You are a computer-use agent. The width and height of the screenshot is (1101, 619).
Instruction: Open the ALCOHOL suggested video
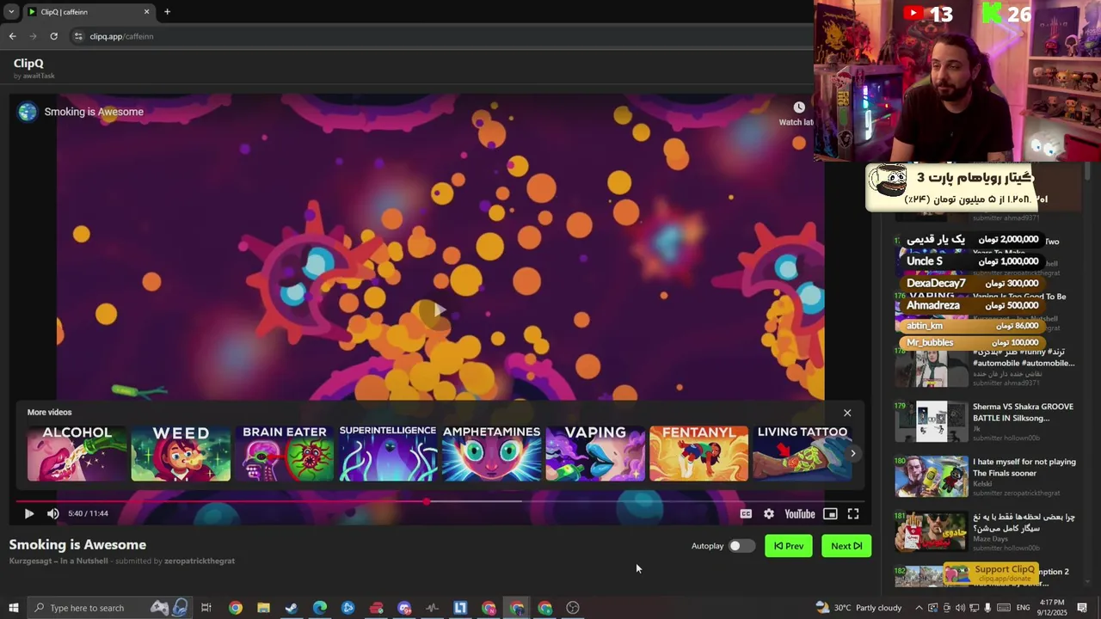coord(77,453)
